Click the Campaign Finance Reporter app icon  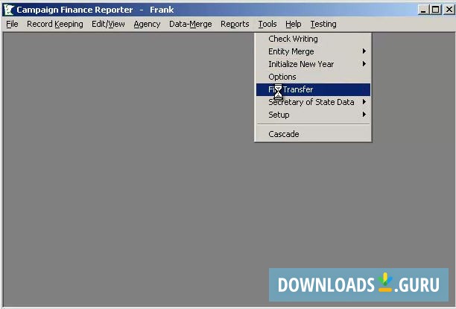8,10
